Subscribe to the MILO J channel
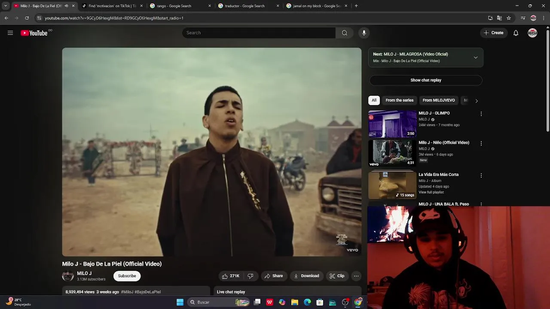This screenshot has height=309, width=550. pos(127,276)
